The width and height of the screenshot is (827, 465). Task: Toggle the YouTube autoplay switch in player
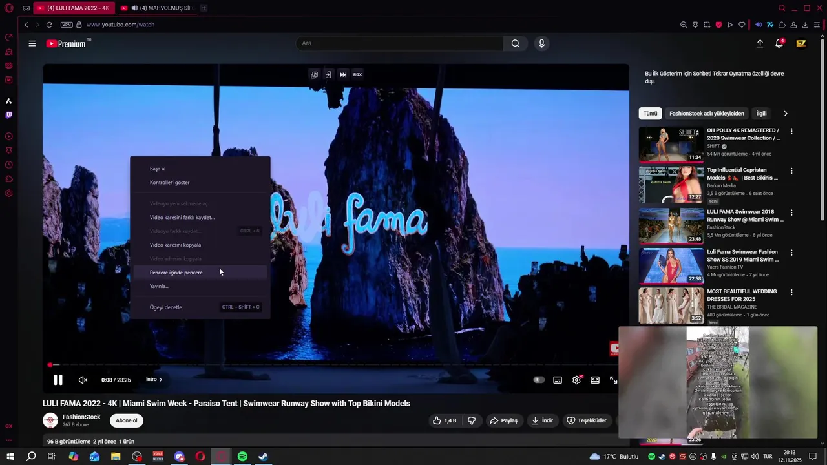(539, 380)
